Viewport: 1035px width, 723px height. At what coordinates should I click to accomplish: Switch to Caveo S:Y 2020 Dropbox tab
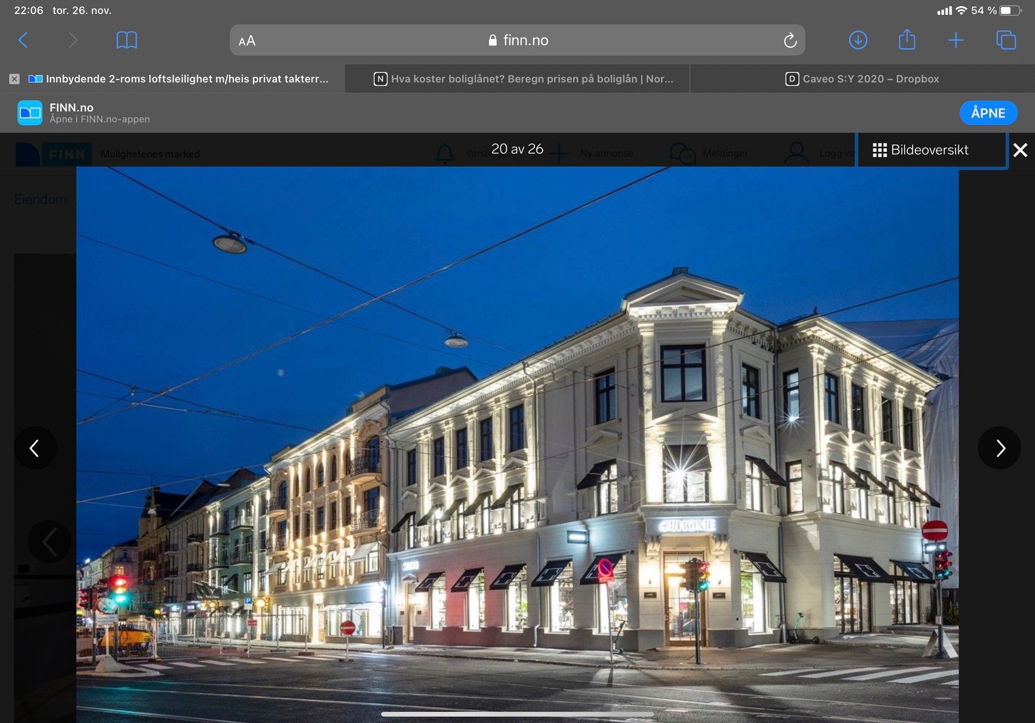click(x=862, y=79)
